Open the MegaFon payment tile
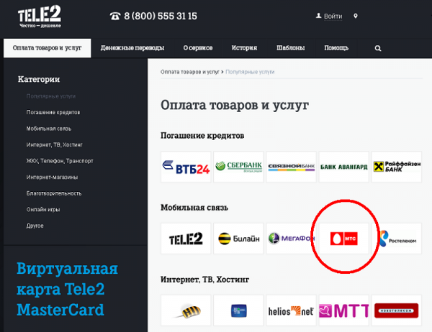The height and width of the screenshot is (332, 432). pyautogui.click(x=291, y=239)
